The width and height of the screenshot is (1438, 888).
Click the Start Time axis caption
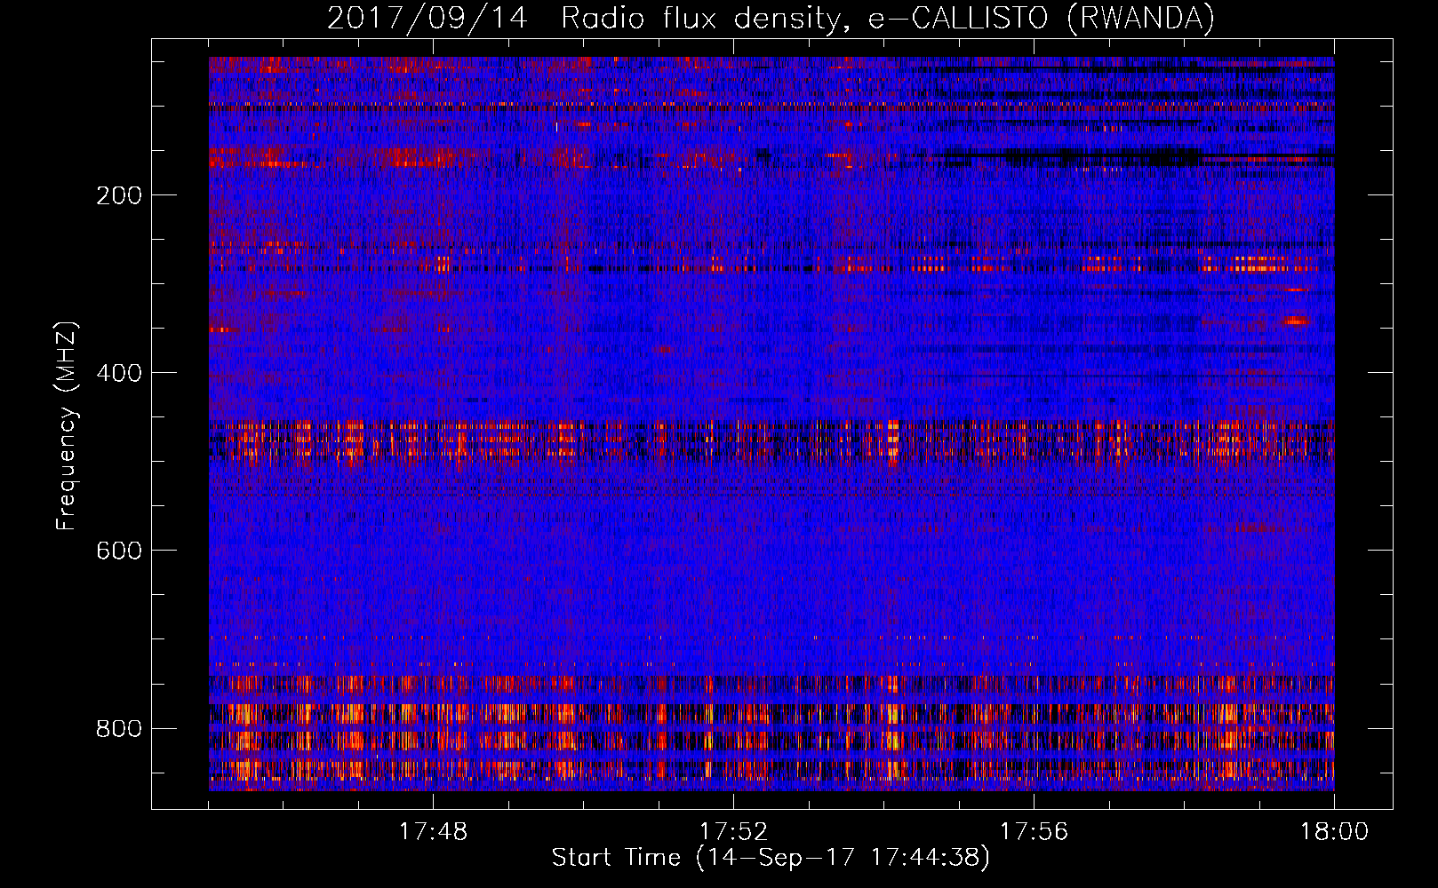click(x=771, y=858)
